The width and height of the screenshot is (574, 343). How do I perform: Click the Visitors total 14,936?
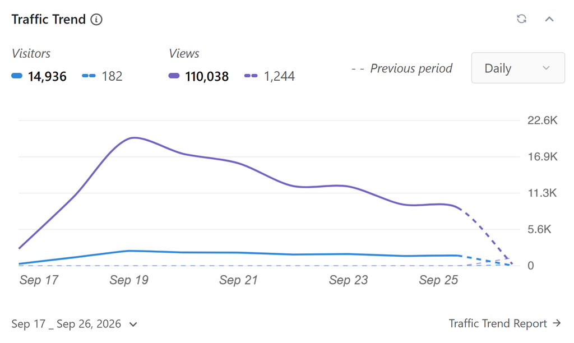47,77
